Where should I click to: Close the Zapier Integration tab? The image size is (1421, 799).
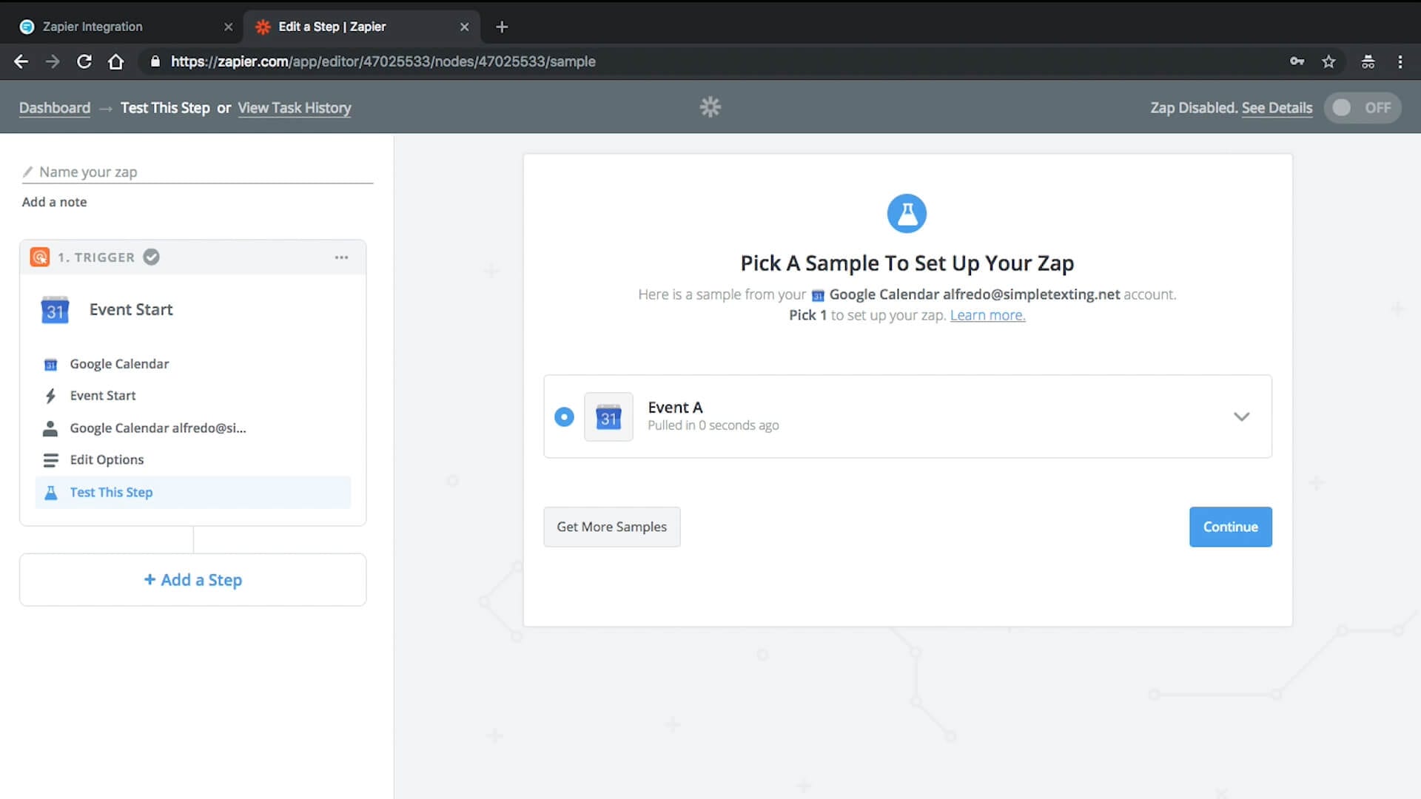[x=228, y=27]
